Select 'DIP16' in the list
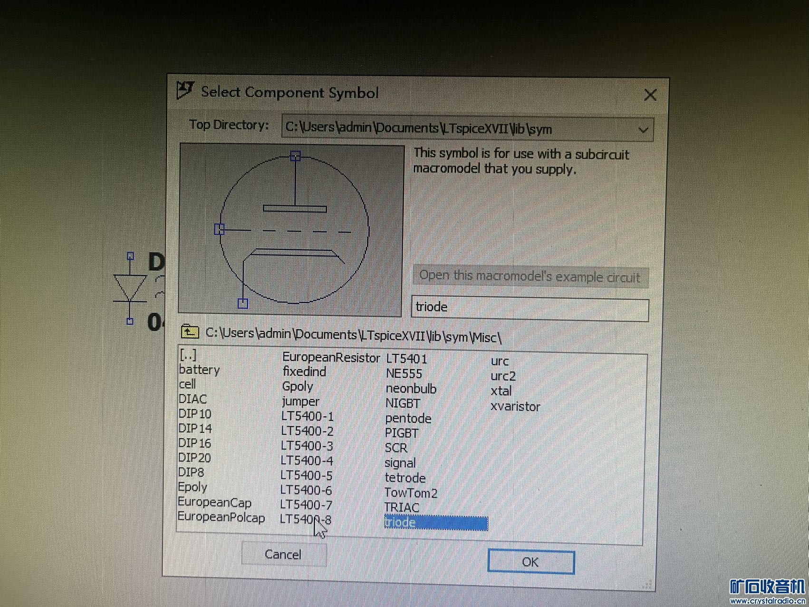Screen dimensions: 809x607 (x=194, y=443)
